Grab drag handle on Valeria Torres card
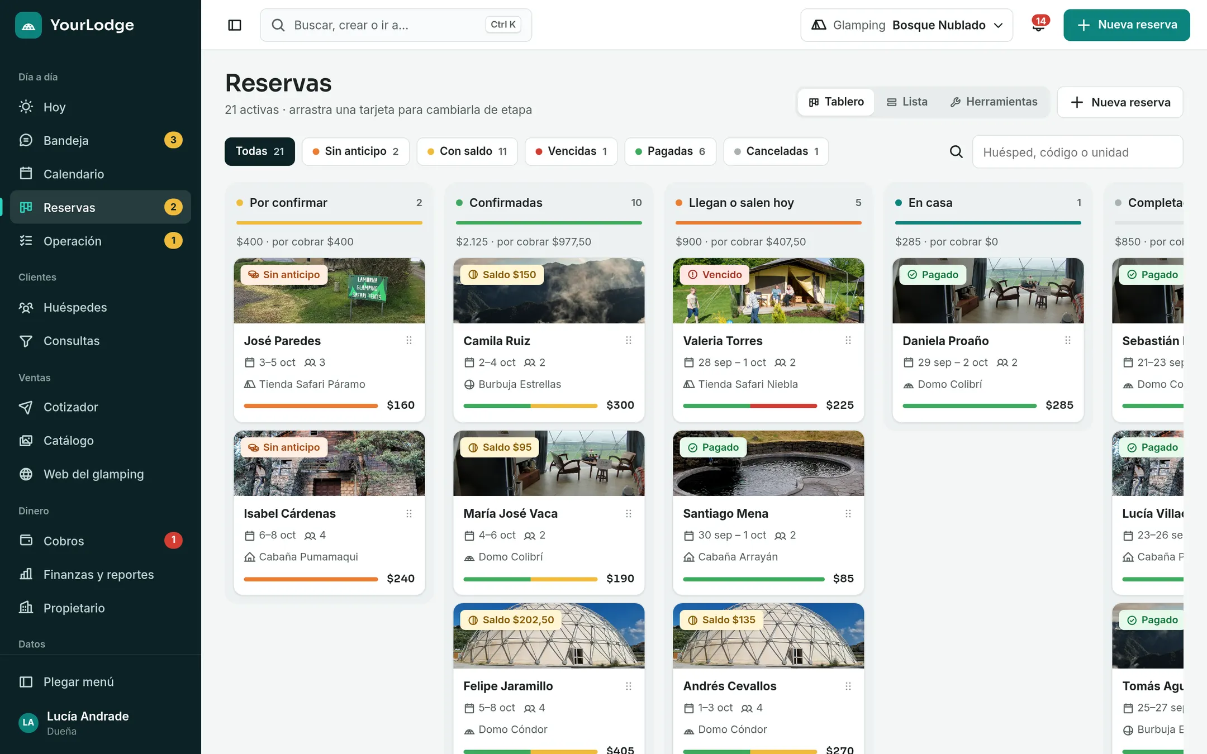Viewport: 1207px width, 754px height. tap(848, 340)
